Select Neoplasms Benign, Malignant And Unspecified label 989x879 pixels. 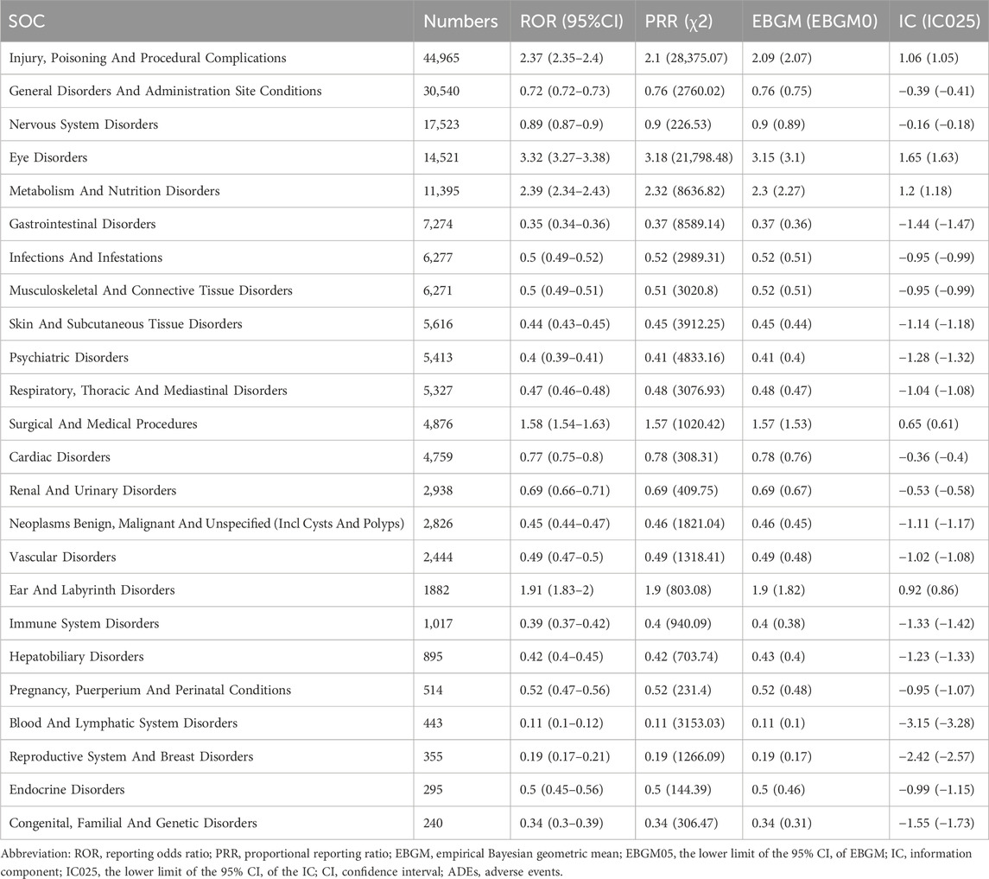[206, 524]
